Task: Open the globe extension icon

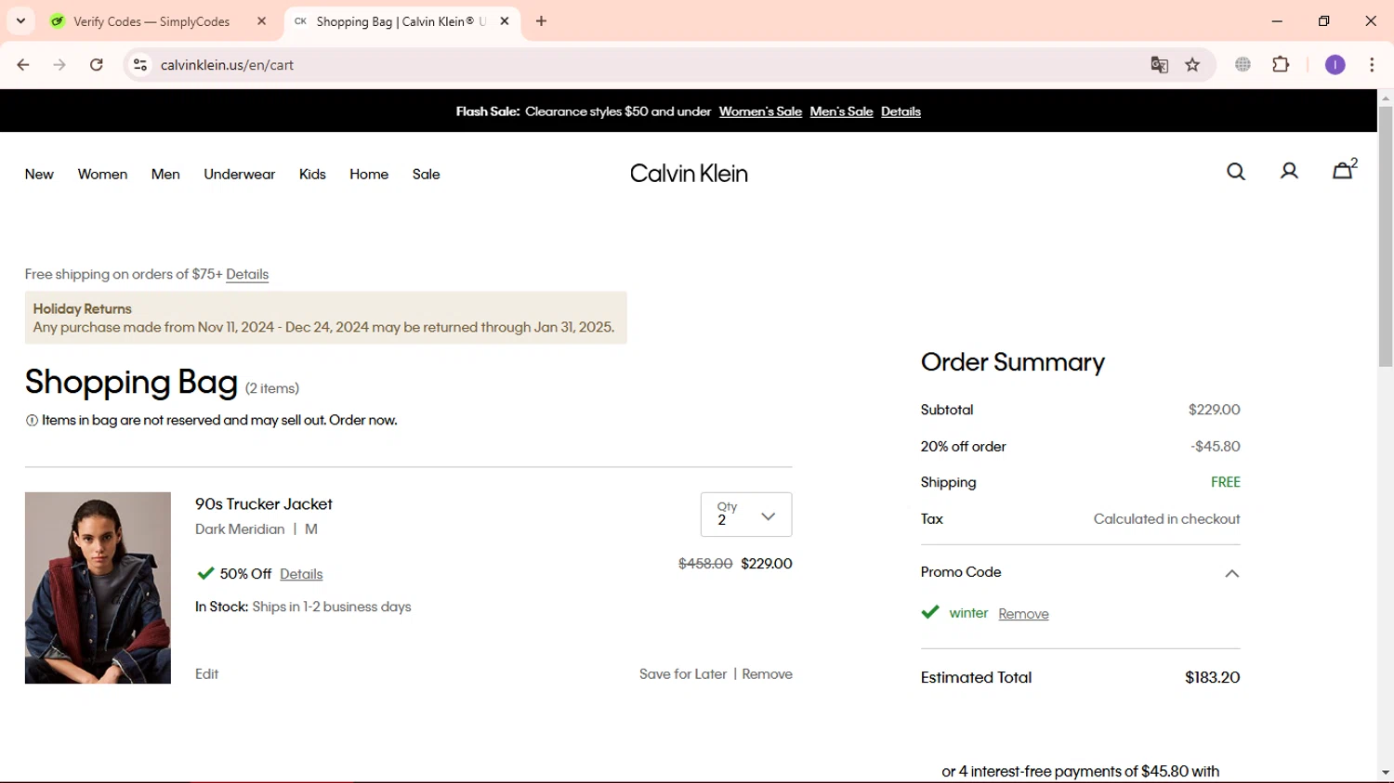Action: (1243, 65)
